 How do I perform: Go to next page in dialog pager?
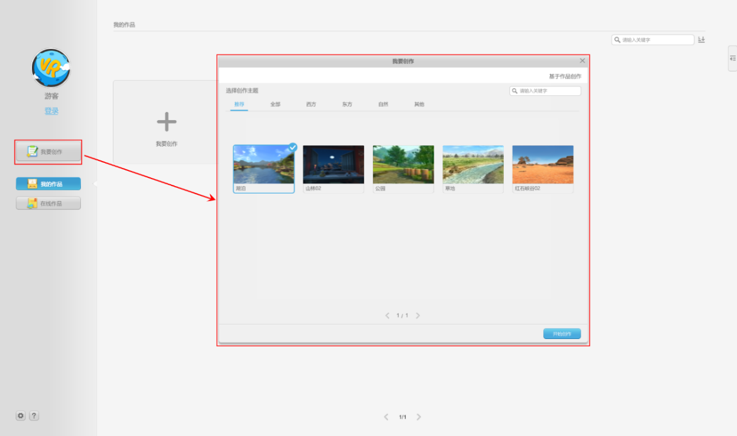click(418, 316)
